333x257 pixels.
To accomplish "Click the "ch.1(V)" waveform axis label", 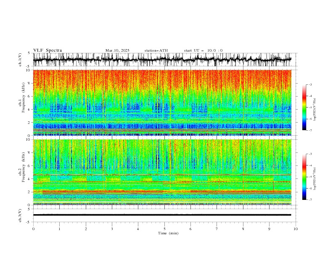I will [x=20, y=60].
